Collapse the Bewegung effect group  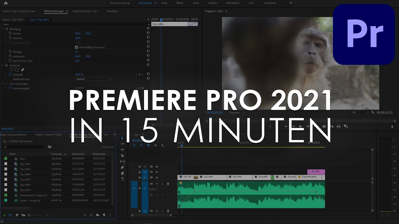[x=3, y=29]
